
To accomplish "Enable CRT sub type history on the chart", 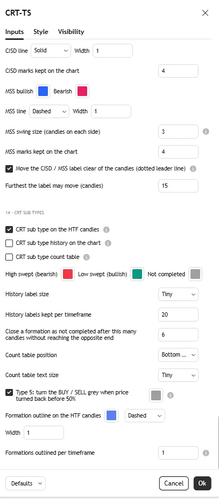I will point(9,243).
